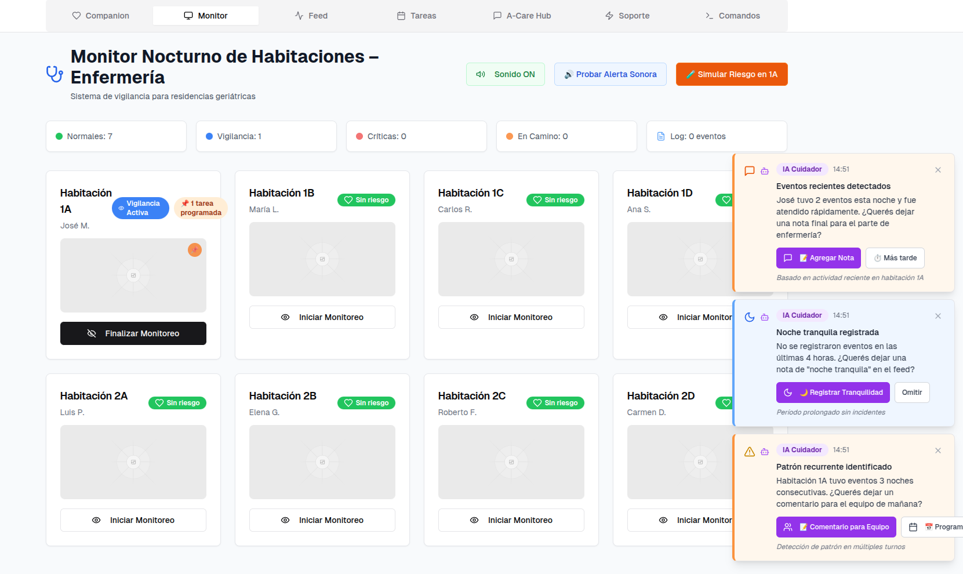Click the Vigilancia Activa badge on Habitación 1A

[x=140, y=208]
